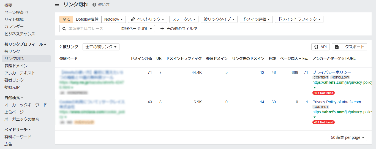The height and width of the screenshot is (149, 376).
Task: Click the NOFOLLOW tag in first row
Action: pos(340,78)
